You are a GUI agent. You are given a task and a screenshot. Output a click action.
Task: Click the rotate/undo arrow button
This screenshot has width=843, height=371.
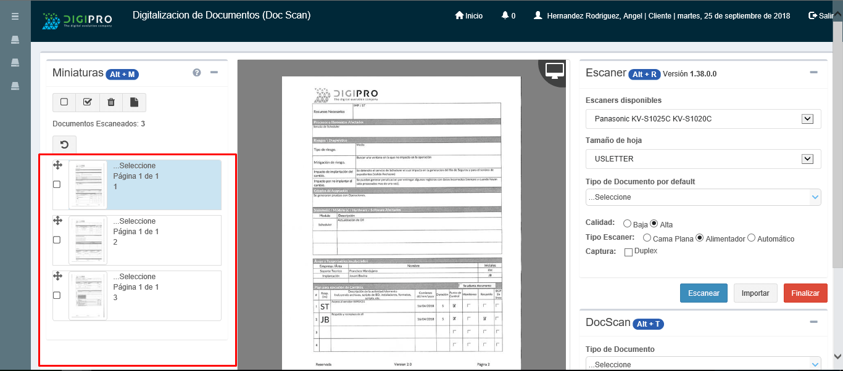[x=64, y=145]
